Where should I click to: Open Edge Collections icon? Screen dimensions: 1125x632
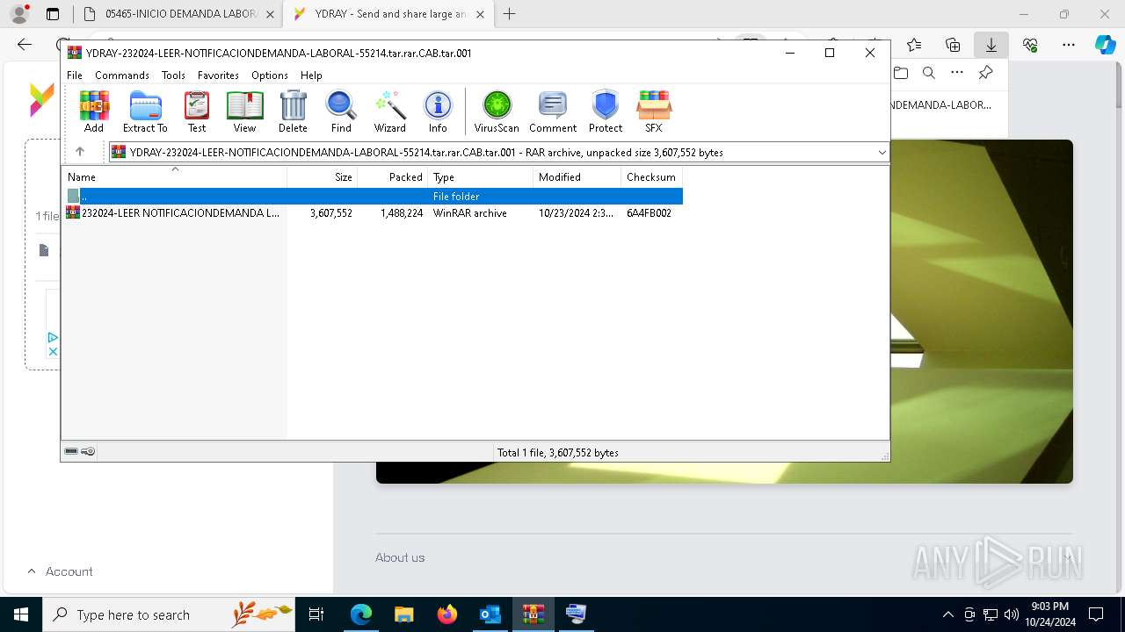pyautogui.click(x=953, y=45)
